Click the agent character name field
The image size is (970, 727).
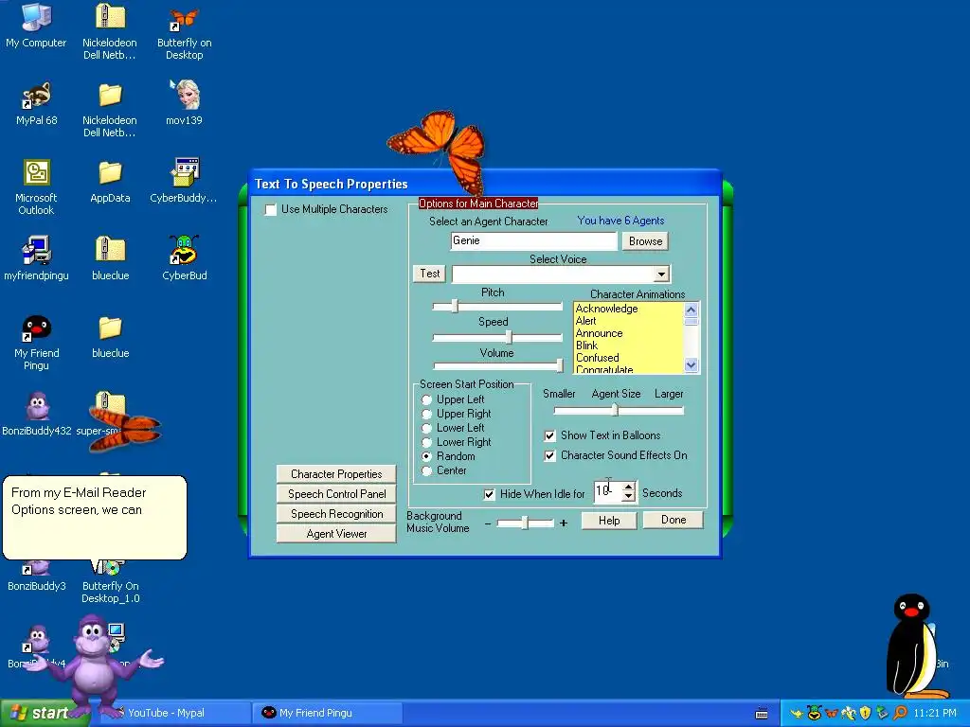click(x=534, y=241)
